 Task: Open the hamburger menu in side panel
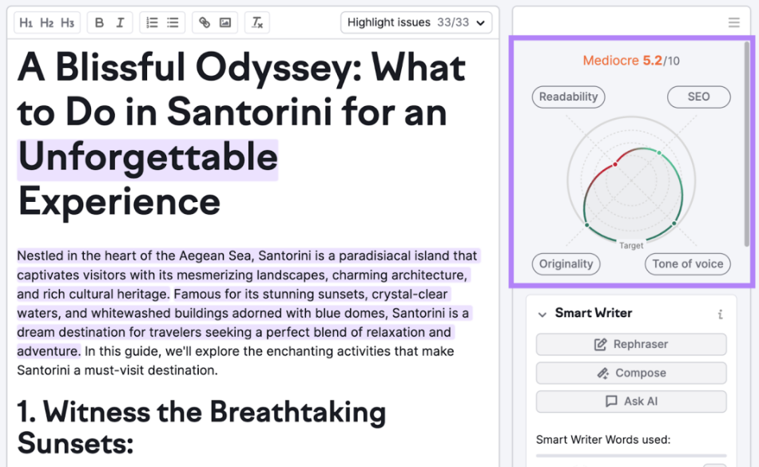coord(733,22)
